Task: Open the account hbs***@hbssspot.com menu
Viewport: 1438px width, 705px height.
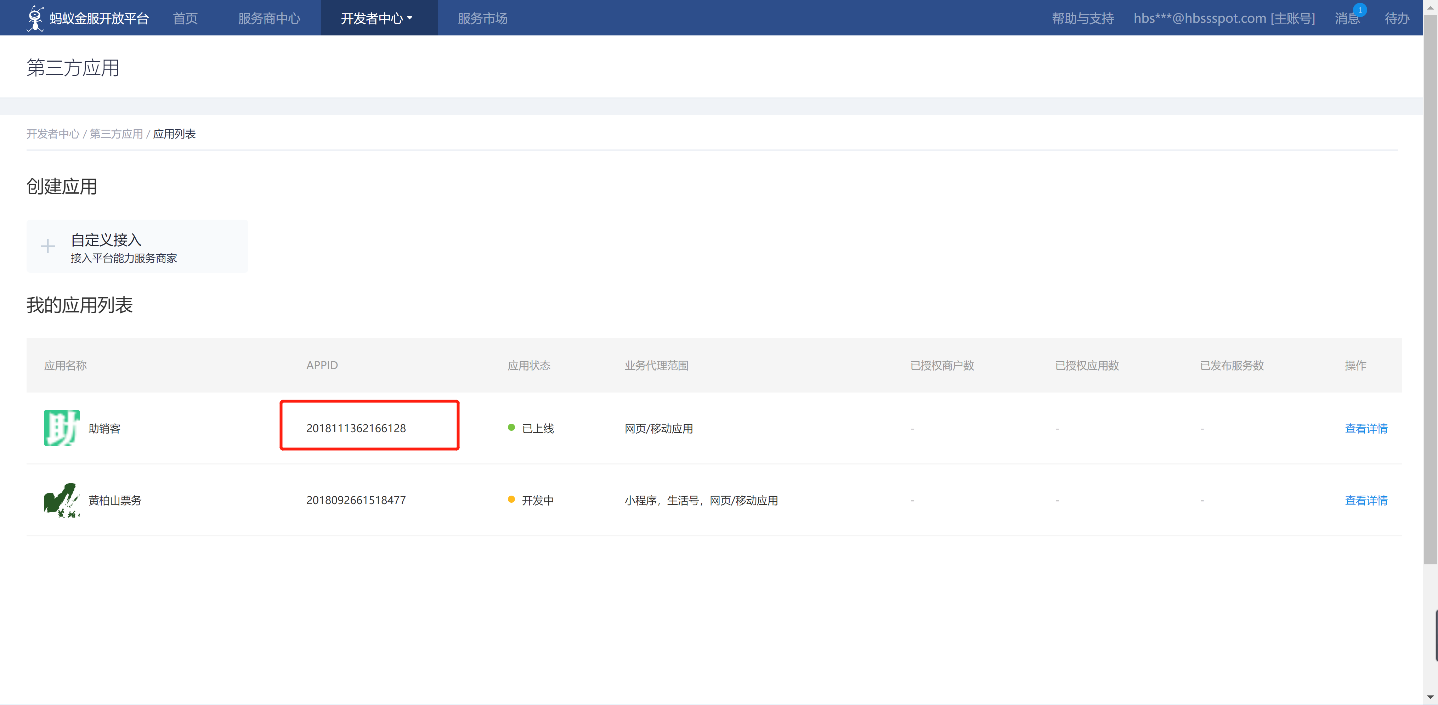Action: click(x=1224, y=18)
